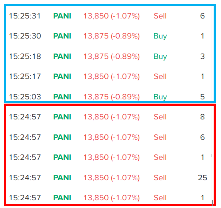Click volume 3 in 15:25:18 row

coord(202,56)
